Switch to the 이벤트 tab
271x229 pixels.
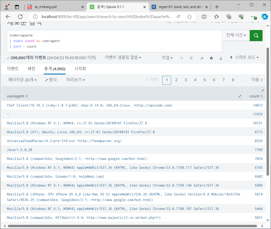pos(13,69)
